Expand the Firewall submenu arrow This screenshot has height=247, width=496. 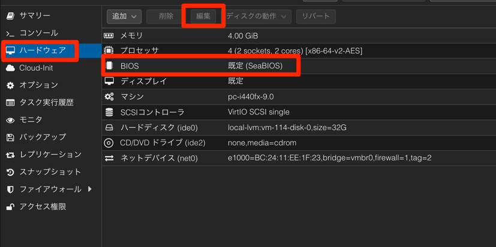point(89,189)
